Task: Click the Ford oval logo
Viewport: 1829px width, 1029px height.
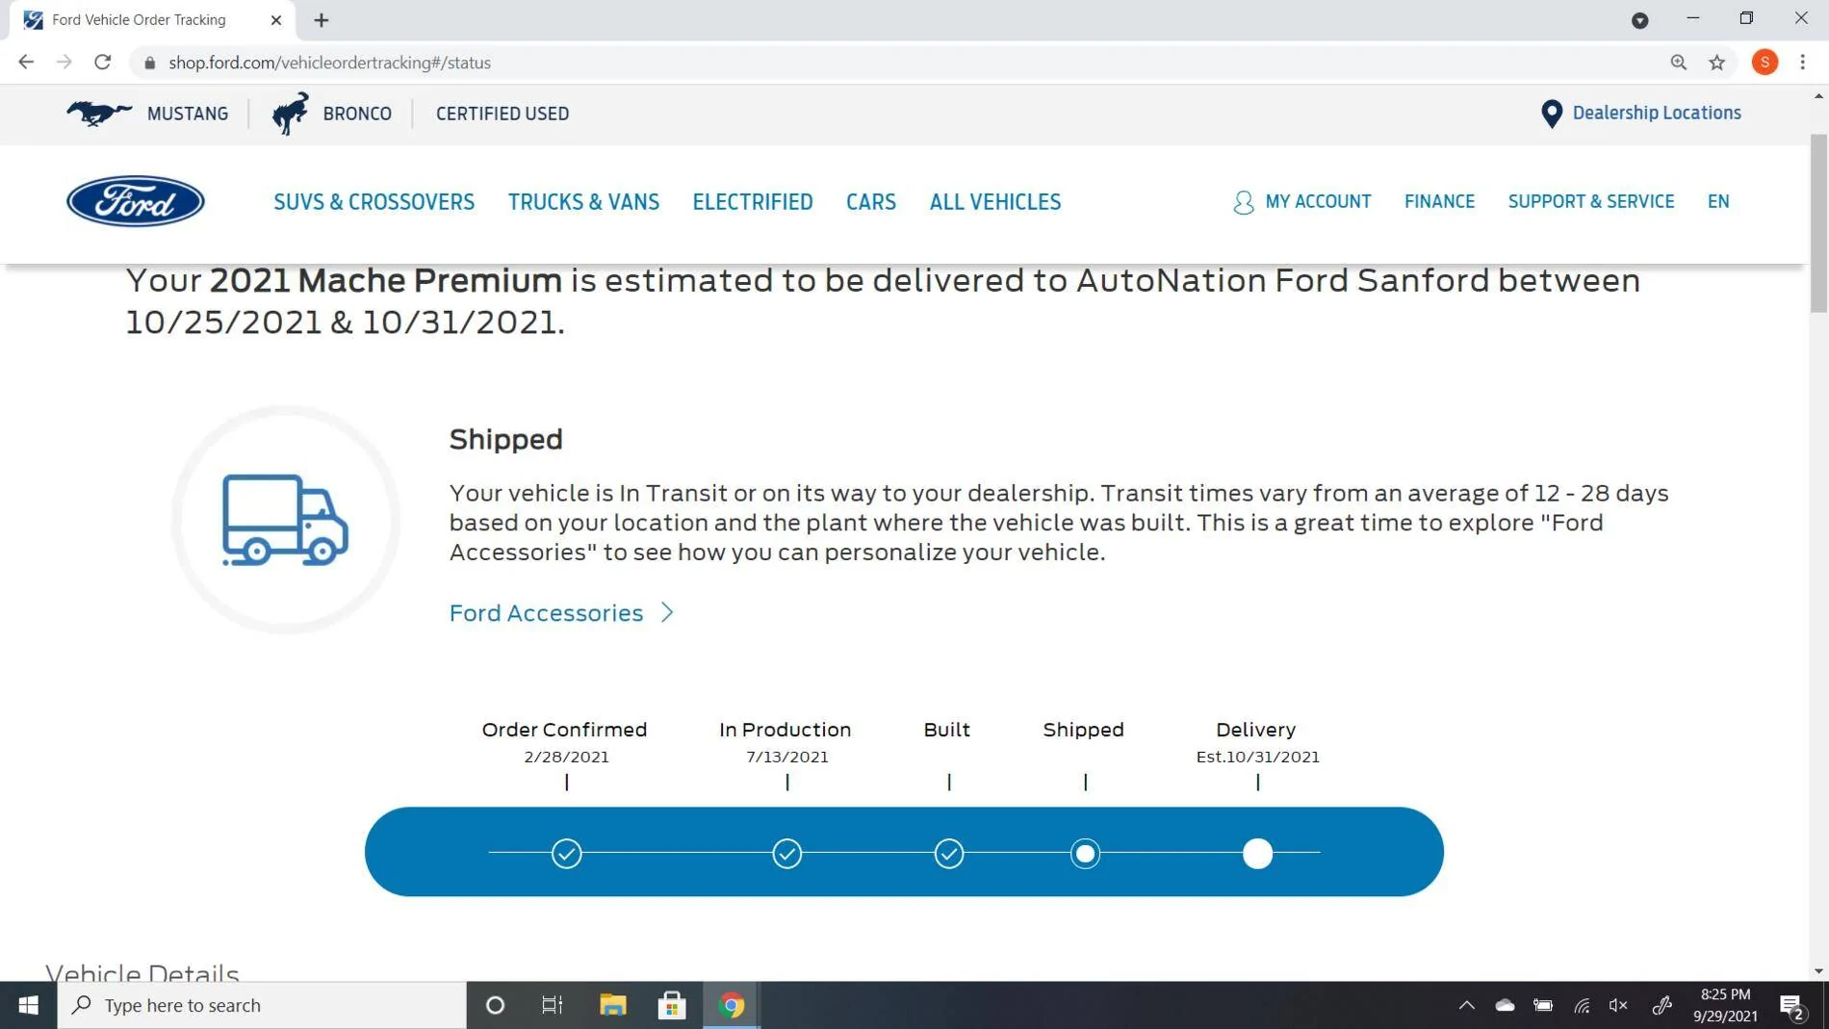Action: (x=136, y=201)
